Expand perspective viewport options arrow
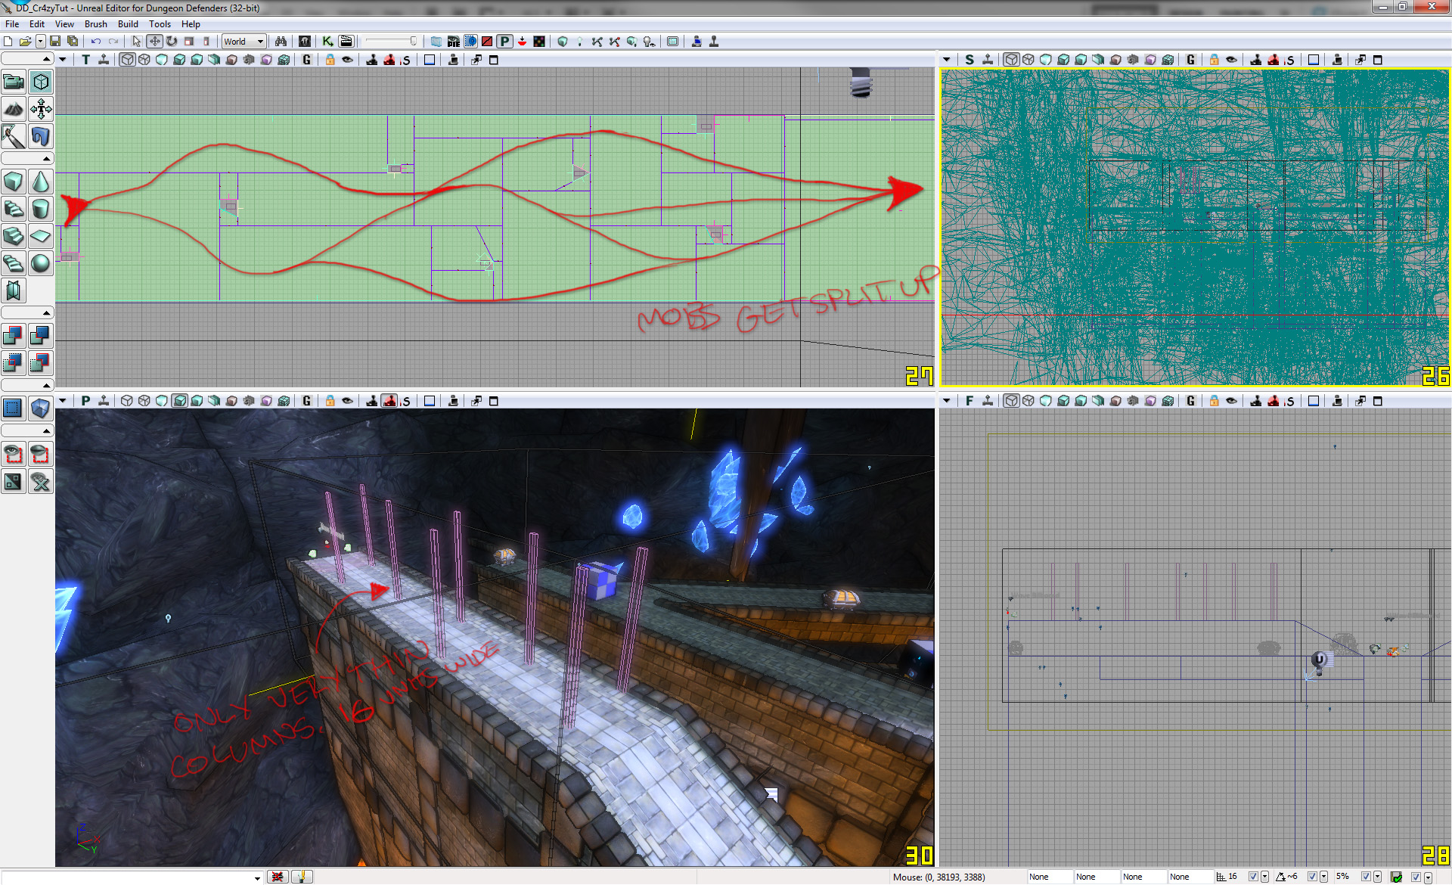Image resolution: width=1452 pixels, height=885 pixels. [63, 401]
